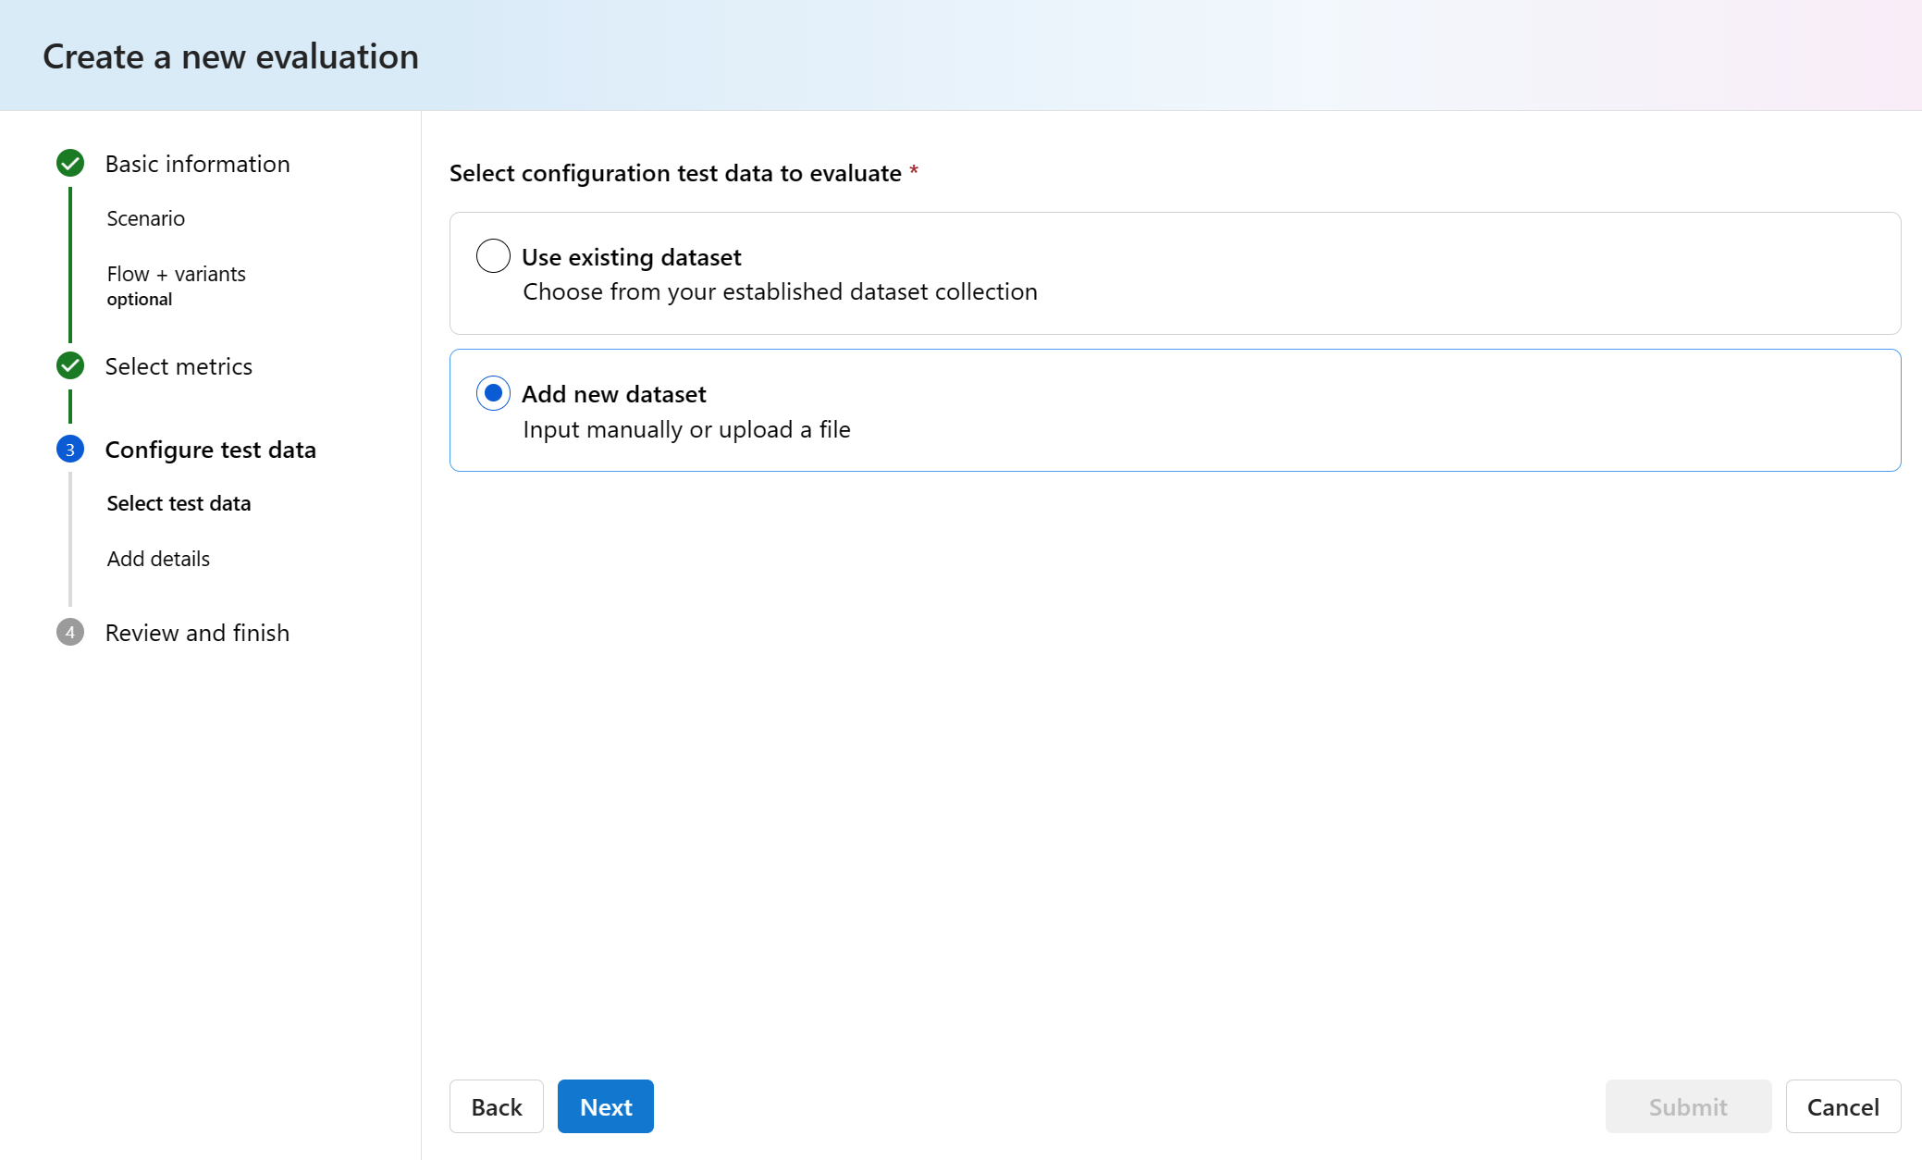Click the 'Choose from your established dataset collection' text

point(780,291)
